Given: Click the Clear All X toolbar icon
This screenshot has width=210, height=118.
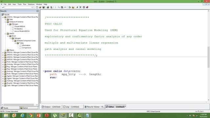Looking at the screenshot, I should pos(80,7).
